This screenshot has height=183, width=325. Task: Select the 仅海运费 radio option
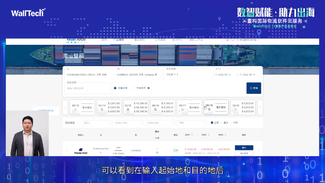[115, 88]
